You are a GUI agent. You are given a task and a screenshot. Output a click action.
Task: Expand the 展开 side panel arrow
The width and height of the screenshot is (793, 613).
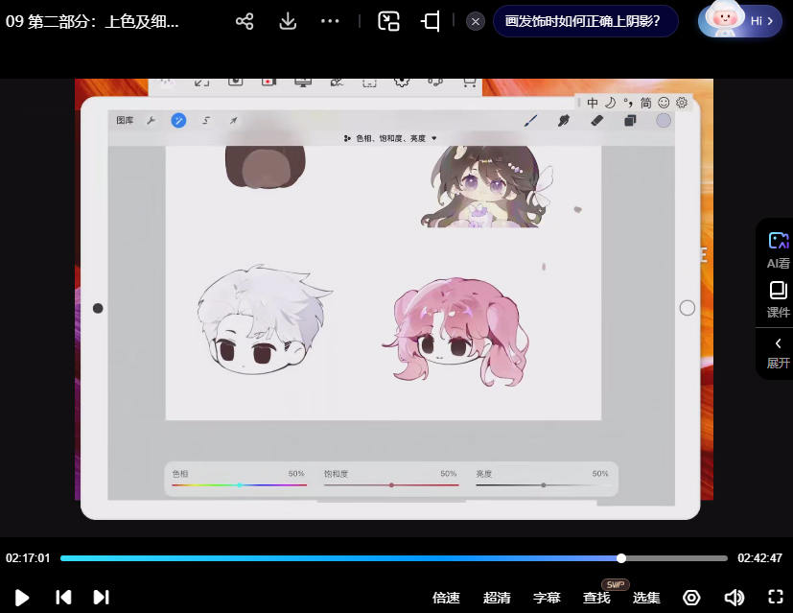coord(778,352)
